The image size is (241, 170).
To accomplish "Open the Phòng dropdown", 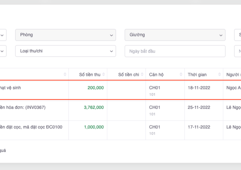I will pyautogui.click(x=65, y=35).
